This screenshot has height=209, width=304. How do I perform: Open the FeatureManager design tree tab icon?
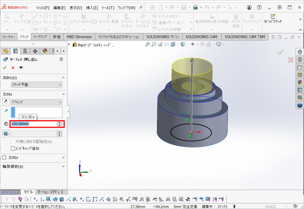(x=6, y=51)
